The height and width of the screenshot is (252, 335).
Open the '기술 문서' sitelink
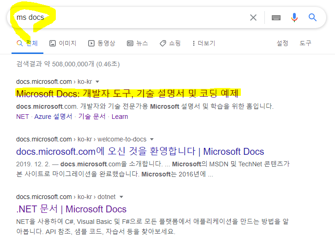coord(92,117)
